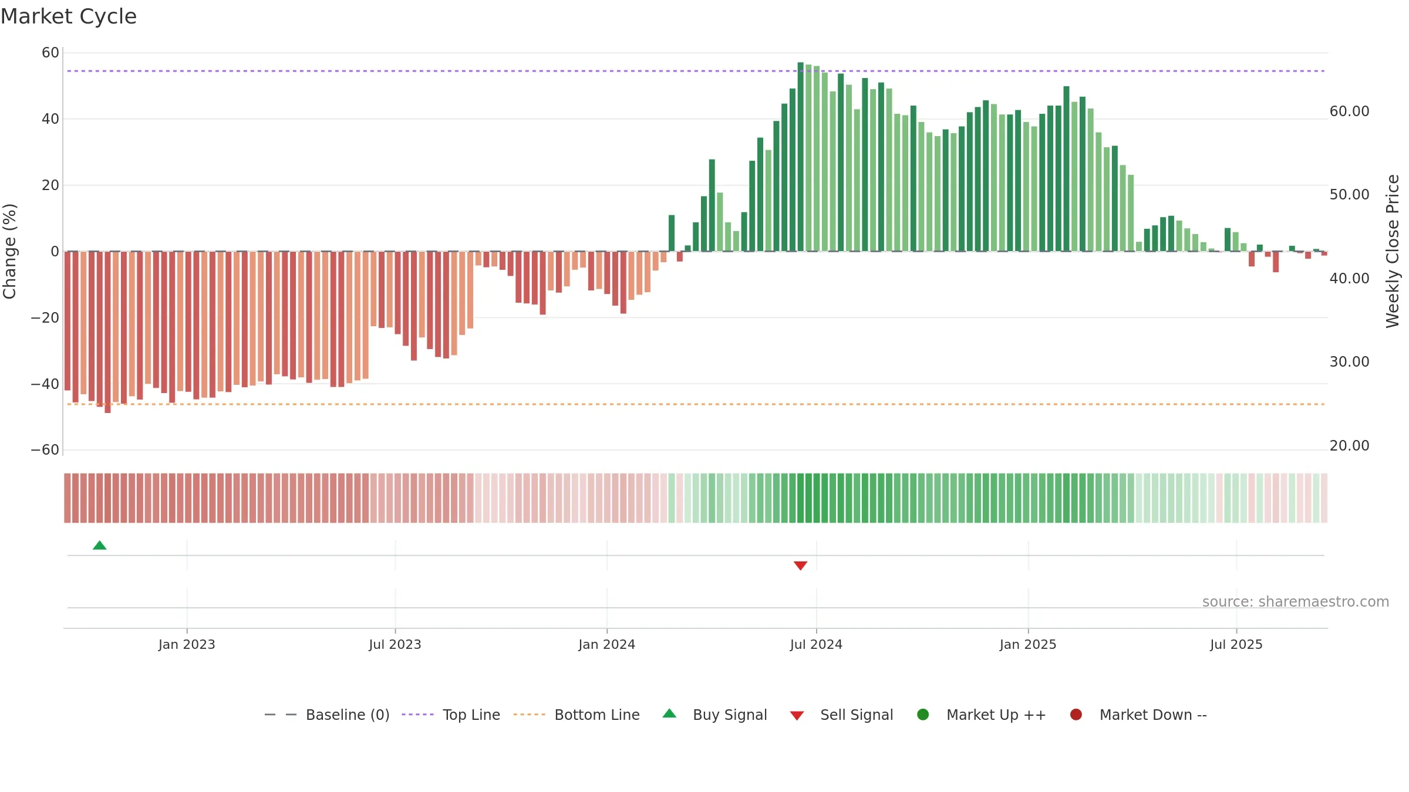Click the gray dashed Baseline legend swatch
This screenshot has height=792, width=1409.
pyautogui.click(x=281, y=715)
